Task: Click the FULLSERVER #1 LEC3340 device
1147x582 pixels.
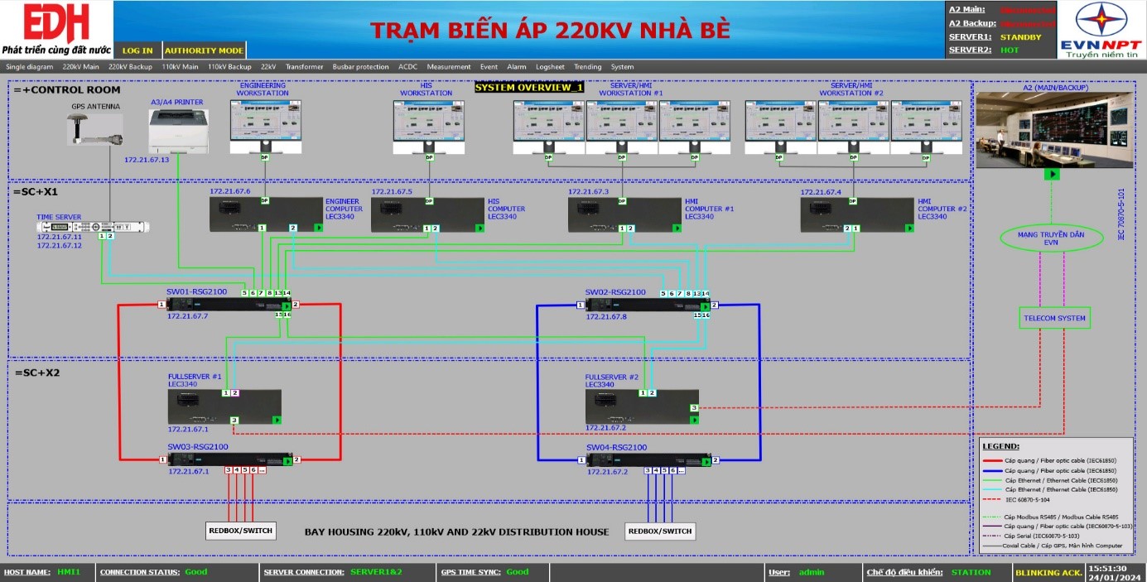Action: click(224, 407)
